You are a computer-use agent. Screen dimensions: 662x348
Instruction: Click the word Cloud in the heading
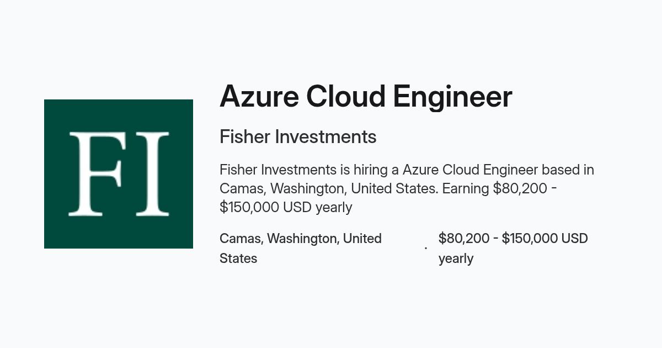coord(345,97)
